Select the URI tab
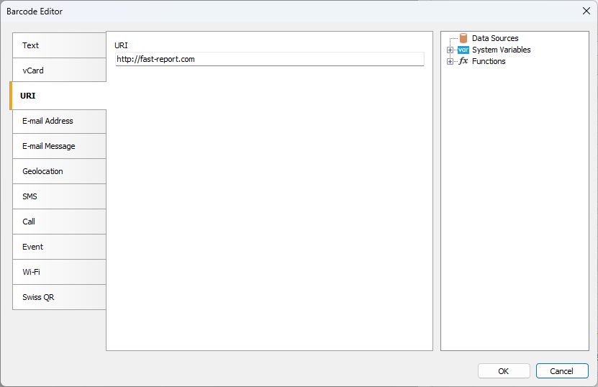This screenshot has width=598, height=387. tap(58, 96)
